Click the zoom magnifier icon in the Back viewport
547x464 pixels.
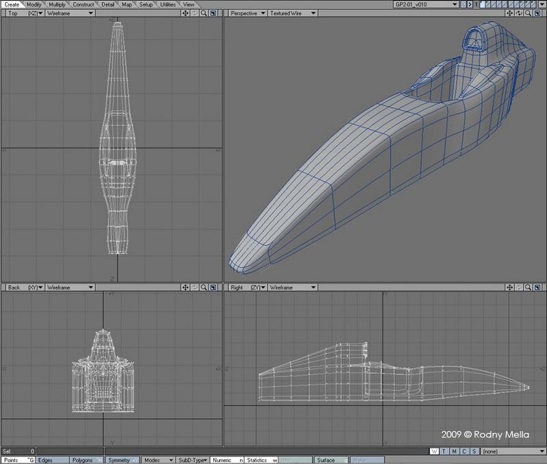pyautogui.click(x=204, y=288)
